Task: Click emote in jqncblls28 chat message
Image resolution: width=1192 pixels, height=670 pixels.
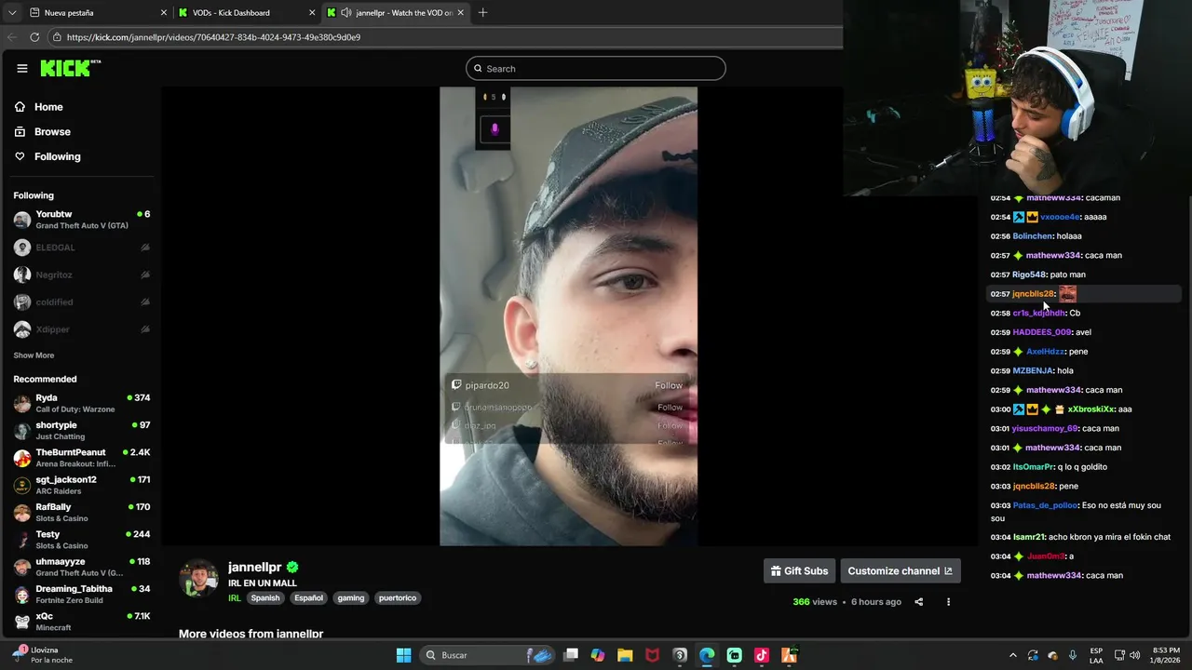Action: coord(1067,294)
